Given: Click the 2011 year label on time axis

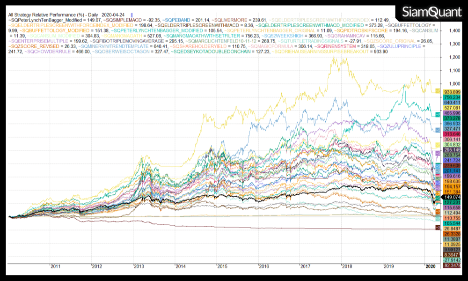Looking at the screenshot, I should [x=55, y=266].
